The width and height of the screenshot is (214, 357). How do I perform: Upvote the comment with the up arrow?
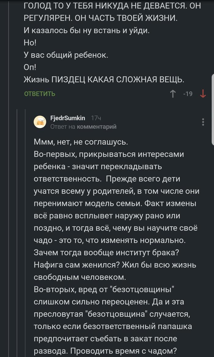(173, 94)
